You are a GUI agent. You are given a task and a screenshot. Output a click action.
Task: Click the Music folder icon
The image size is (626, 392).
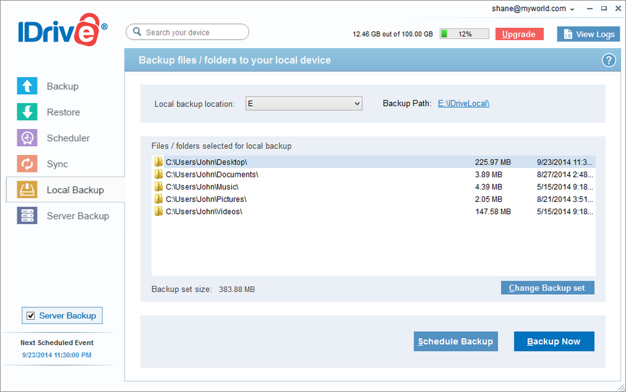(x=159, y=187)
